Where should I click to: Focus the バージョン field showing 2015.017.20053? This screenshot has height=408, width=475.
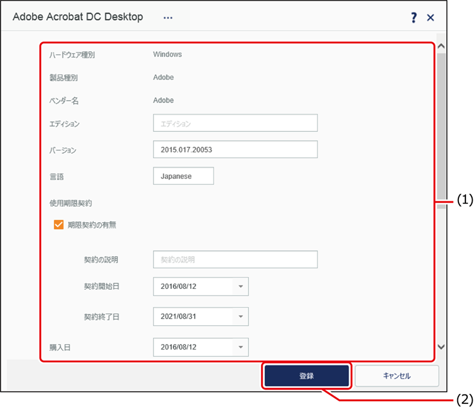click(x=235, y=149)
